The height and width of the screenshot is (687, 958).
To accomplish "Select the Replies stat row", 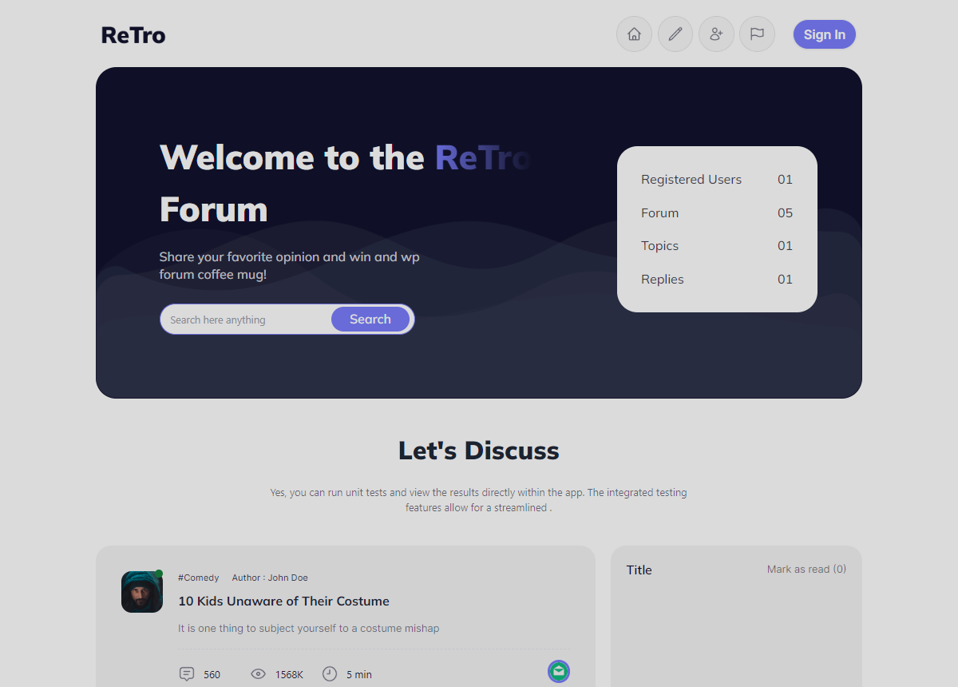I will (716, 280).
